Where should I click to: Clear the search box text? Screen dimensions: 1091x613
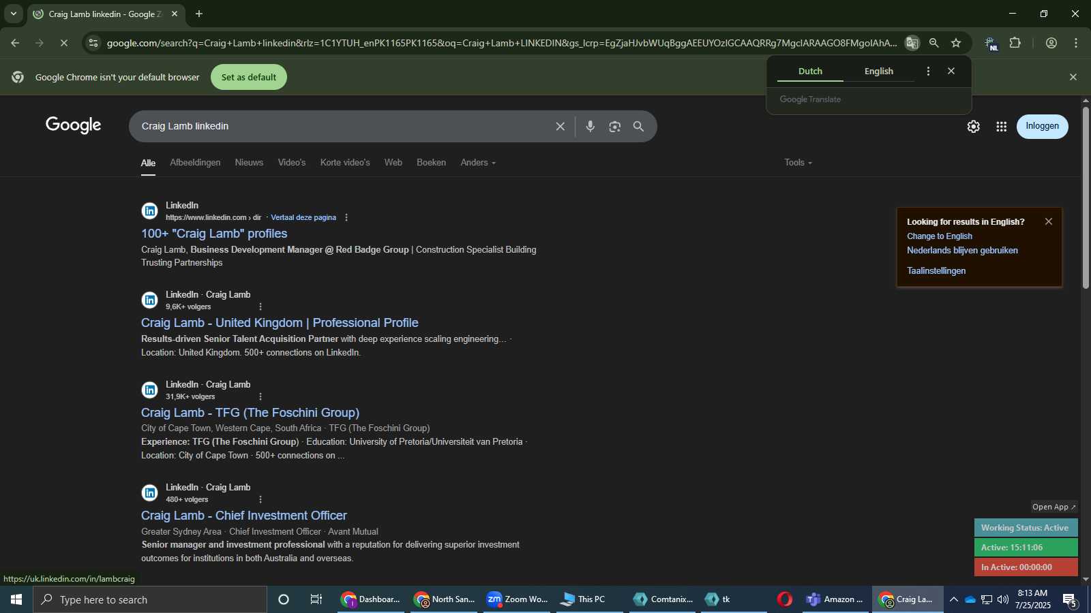pos(560,126)
